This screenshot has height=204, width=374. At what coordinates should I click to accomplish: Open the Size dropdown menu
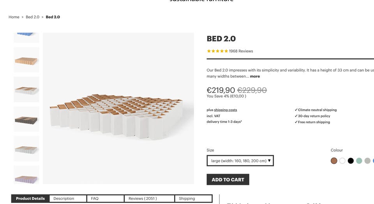(240, 161)
